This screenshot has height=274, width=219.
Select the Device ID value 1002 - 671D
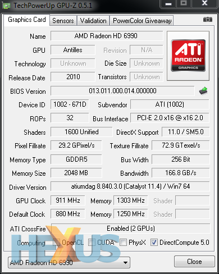coord(70,104)
